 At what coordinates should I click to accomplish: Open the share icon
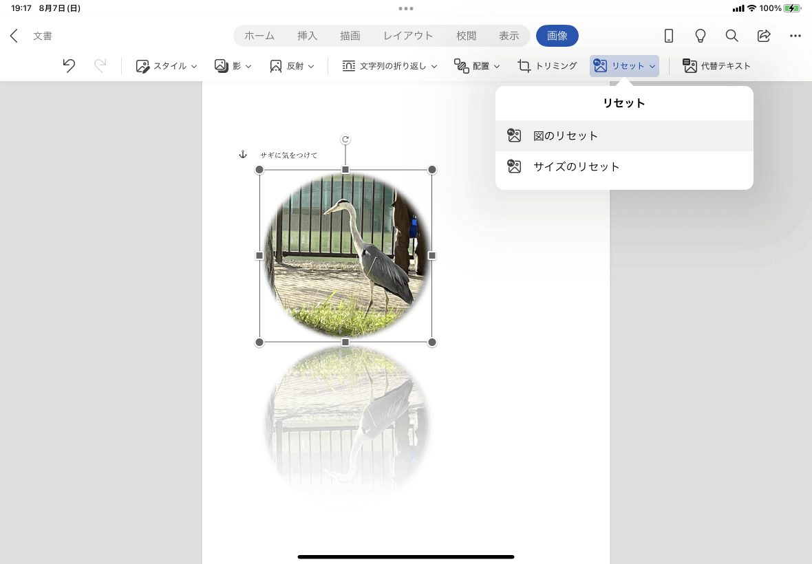point(764,36)
